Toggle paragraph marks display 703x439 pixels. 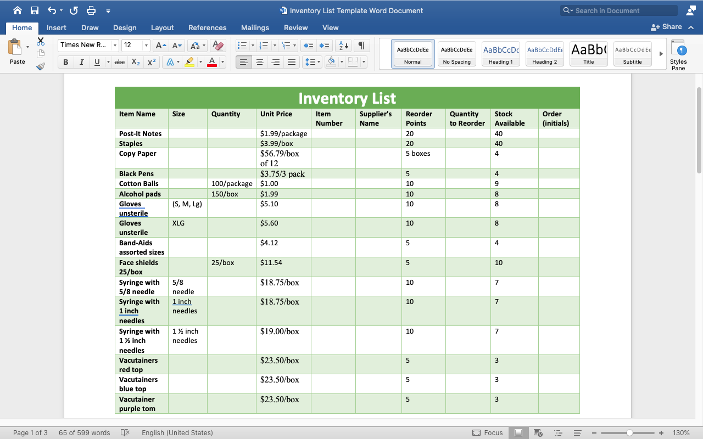pos(361,45)
